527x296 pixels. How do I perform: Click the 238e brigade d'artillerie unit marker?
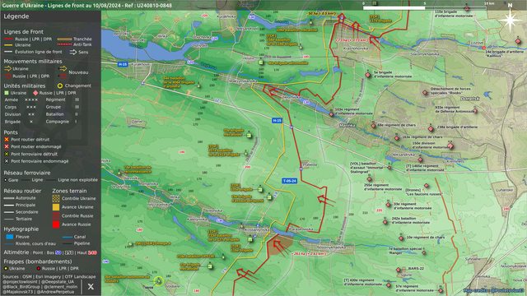[431, 128]
